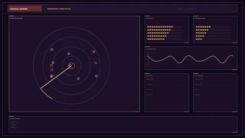Select the cream contact inside the radar's center ring

coord(70,66)
